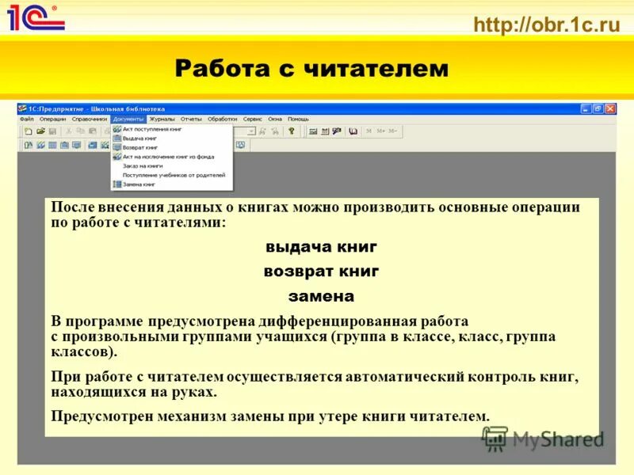Open the Файл menu
634x475 pixels.
[x=27, y=120]
